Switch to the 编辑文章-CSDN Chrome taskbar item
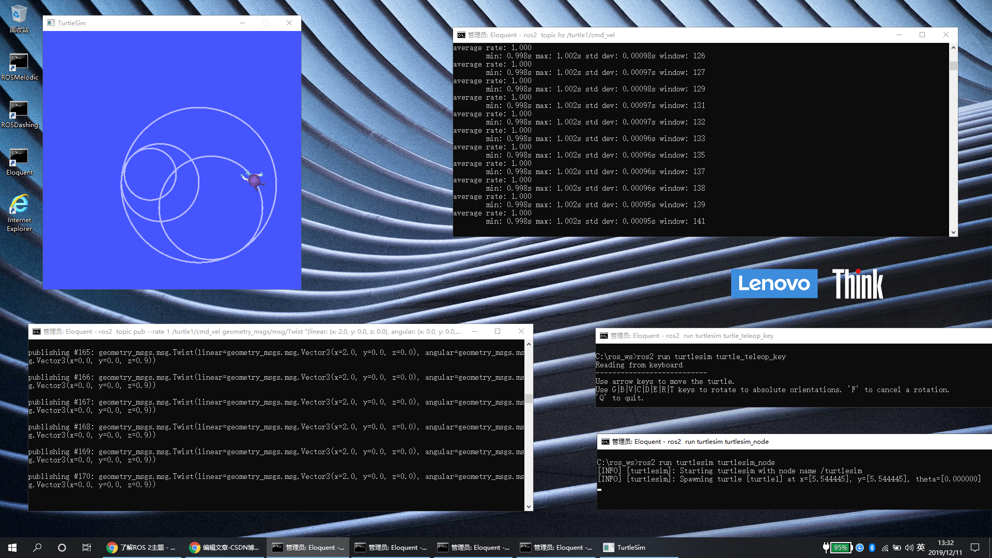992x558 pixels. pos(224,547)
